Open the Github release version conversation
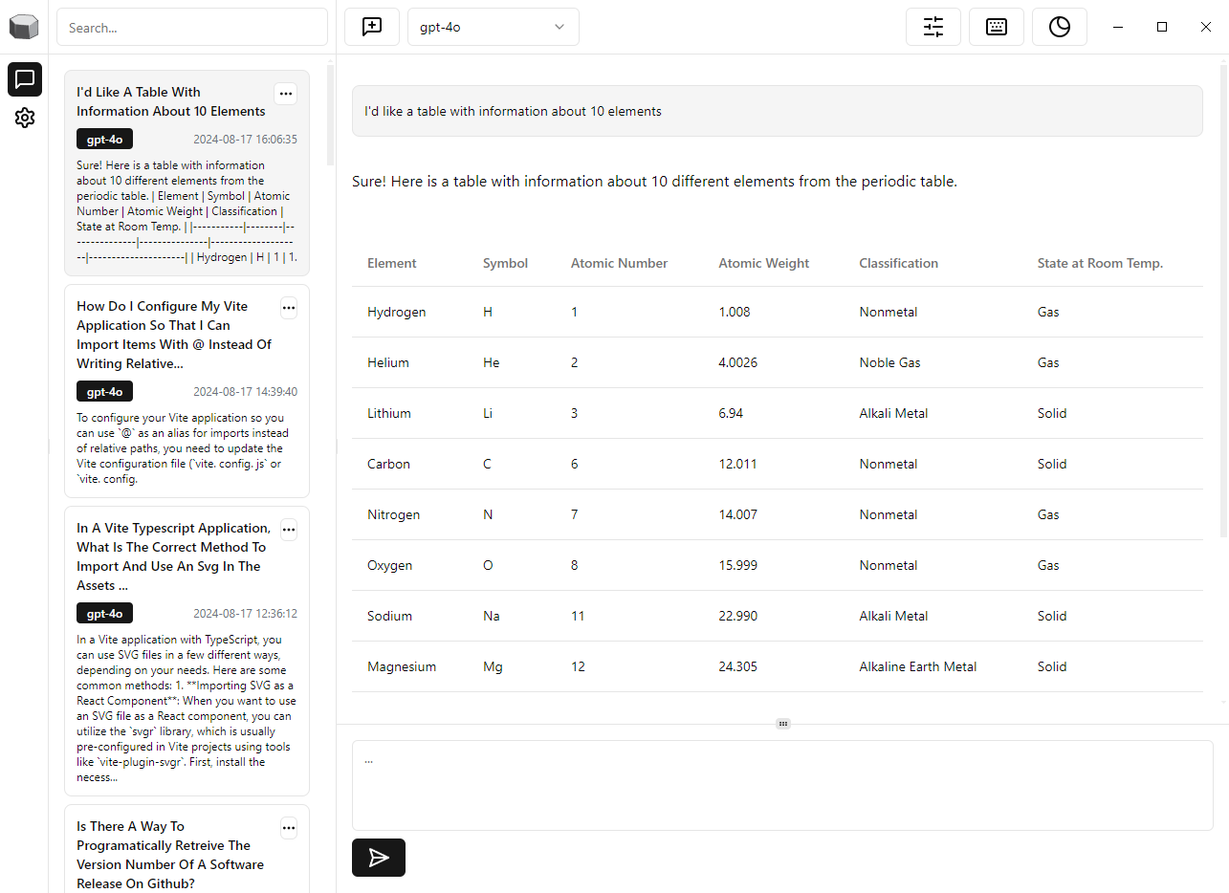 [x=170, y=855]
